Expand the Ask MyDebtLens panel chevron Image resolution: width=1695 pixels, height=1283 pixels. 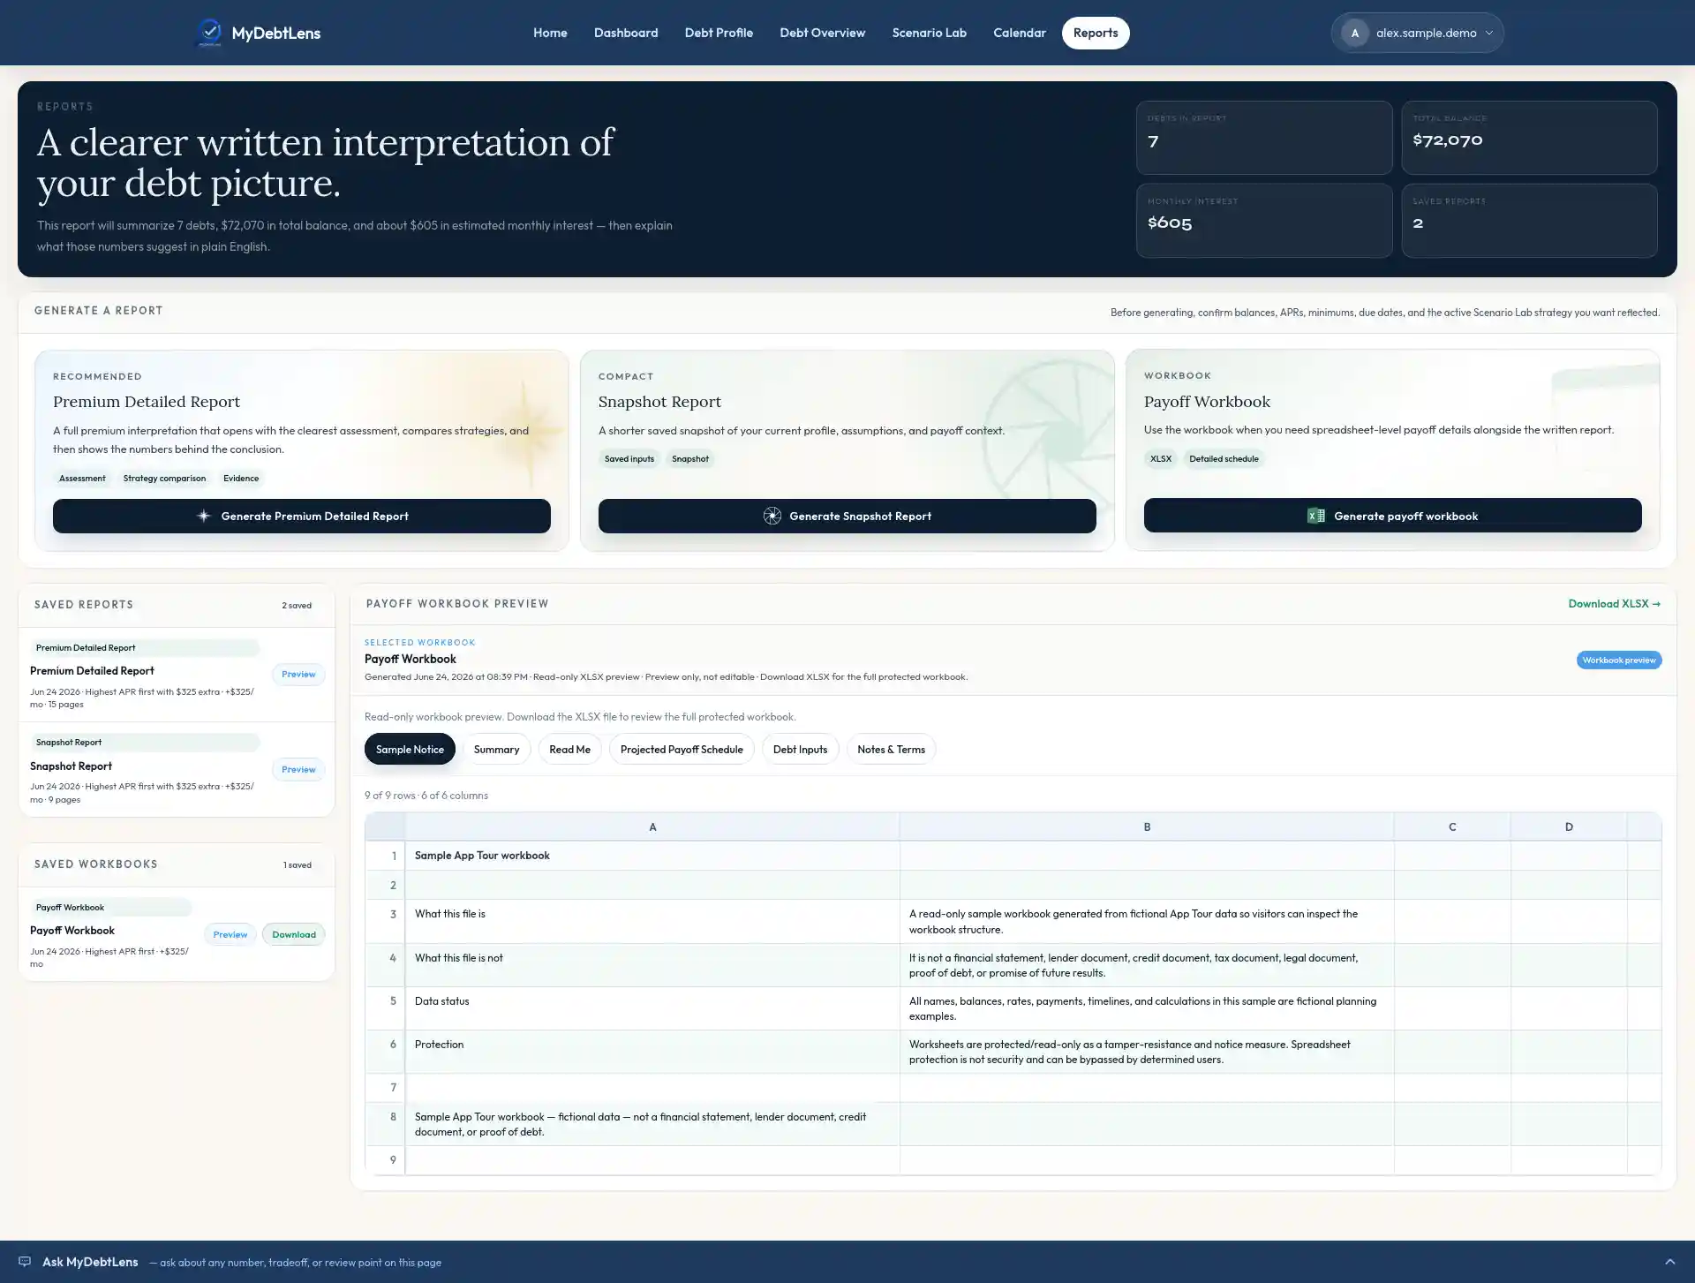(x=1669, y=1262)
